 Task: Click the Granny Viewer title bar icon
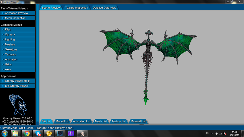click(2, 2)
